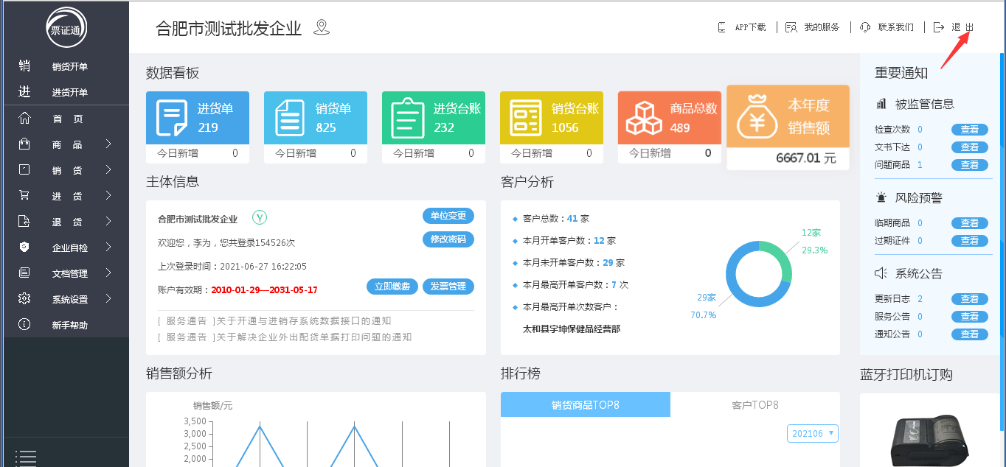View 通知公告 with 查看
The height and width of the screenshot is (467, 1006).
pos(970,334)
